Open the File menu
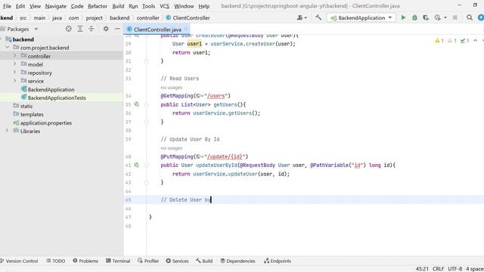Image resolution: width=484 pixels, height=272 pixels. pos(7,6)
